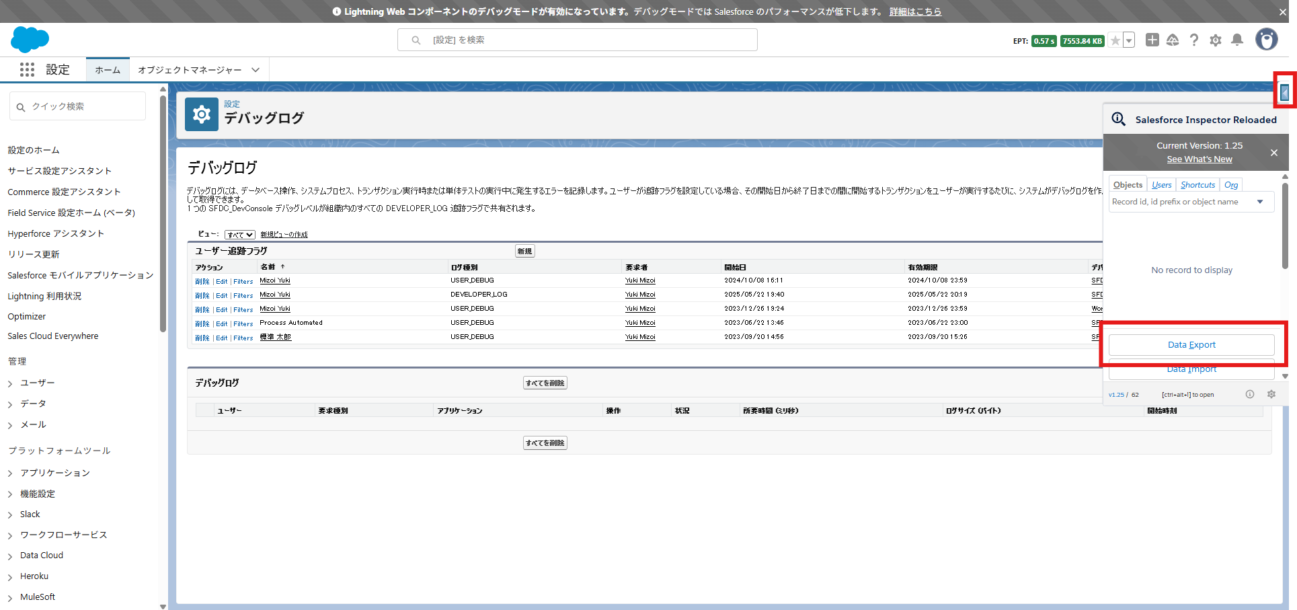
Task: Expand the ワークフローサービス tree section
Action: click(10, 535)
